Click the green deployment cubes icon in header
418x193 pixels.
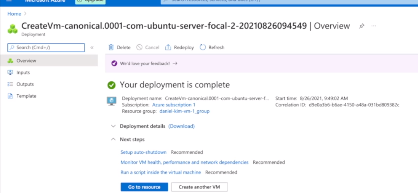coord(12,29)
